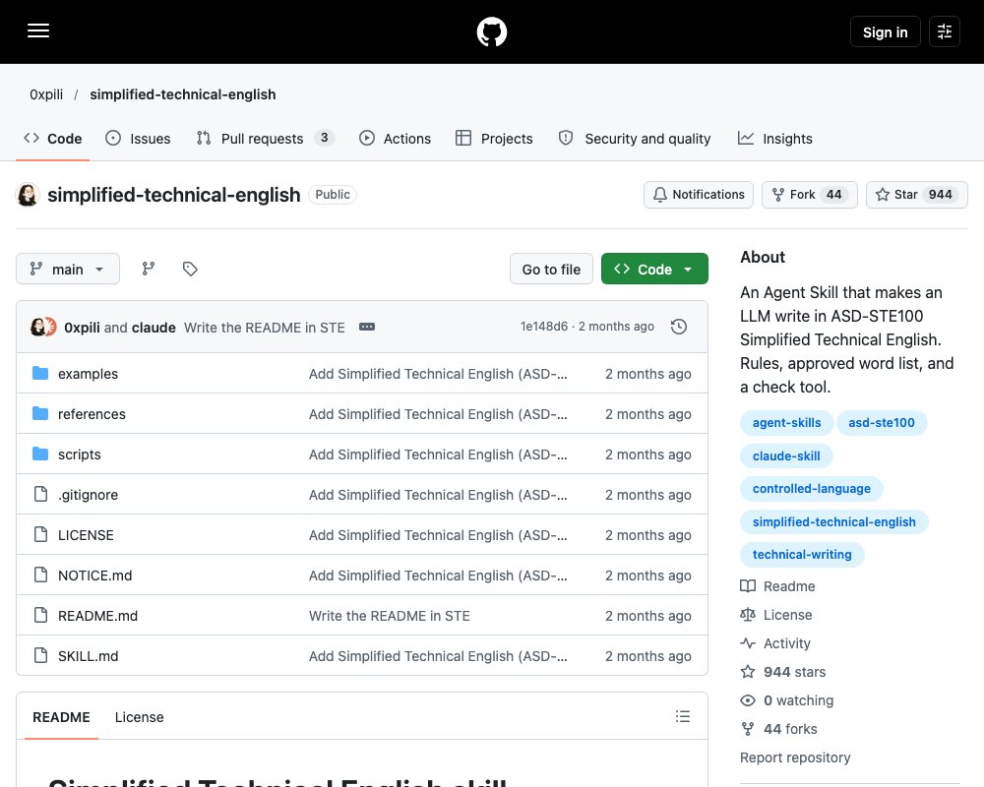Open the main branch selector
The width and height of the screenshot is (984, 787).
coord(68,270)
